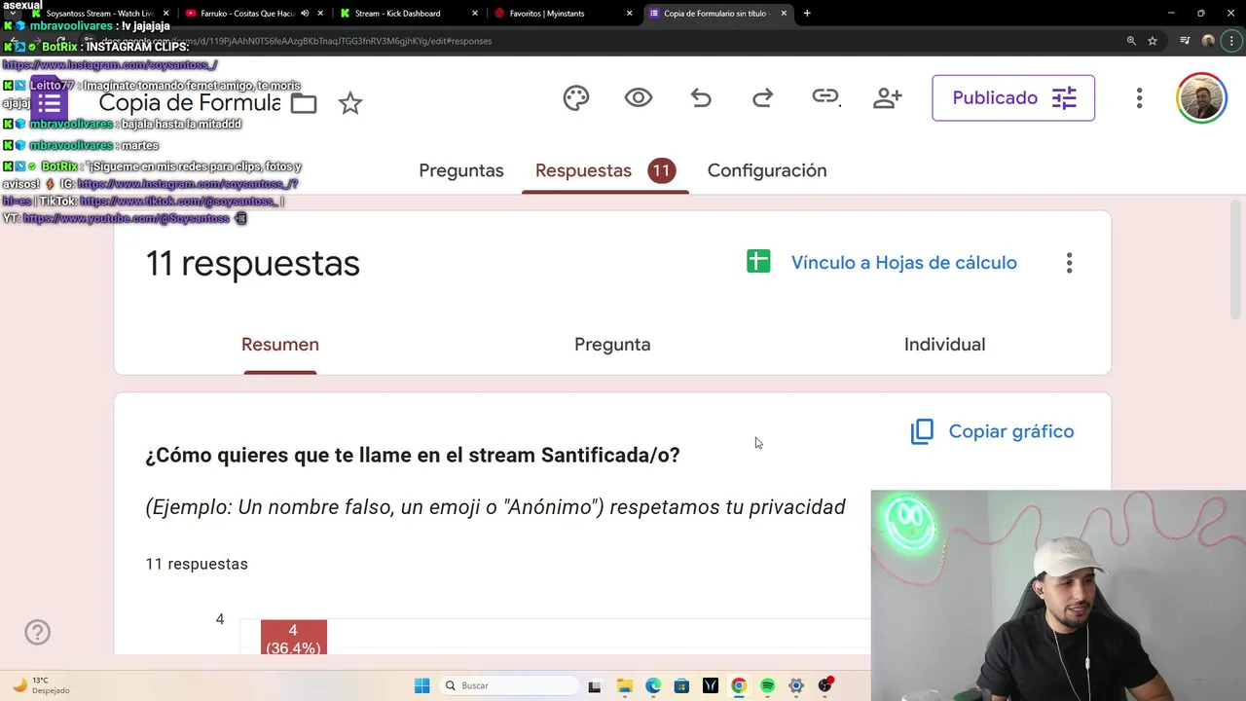
Task: Open more options next to Publicado
Action: [x=1139, y=98]
